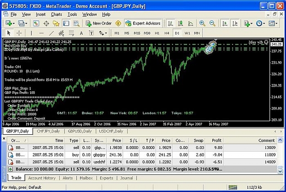Open the Indicators list dropdown
The width and height of the screenshot is (286, 192).
click(x=248, y=23)
